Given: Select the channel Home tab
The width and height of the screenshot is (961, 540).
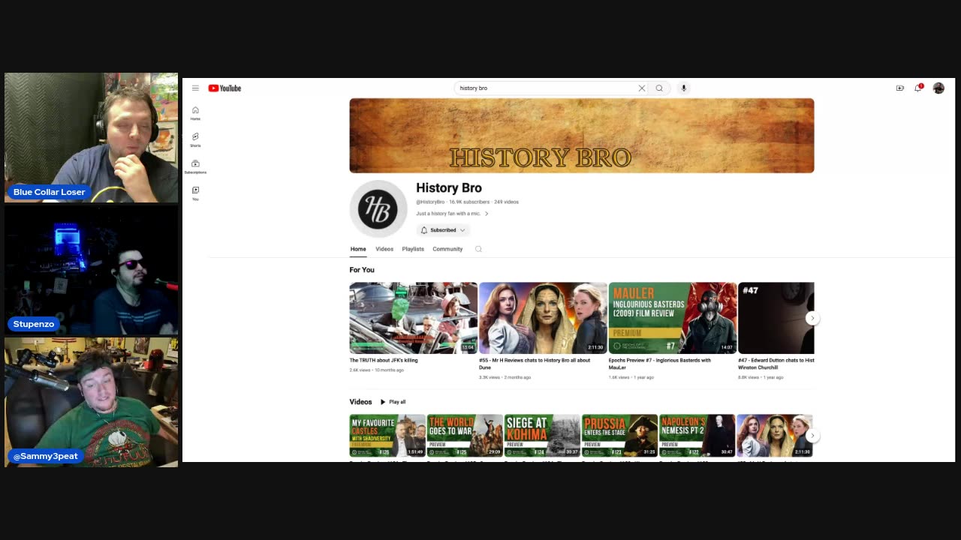Looking at the screenshot, I should pyautogui.click(x=358, y=249).
